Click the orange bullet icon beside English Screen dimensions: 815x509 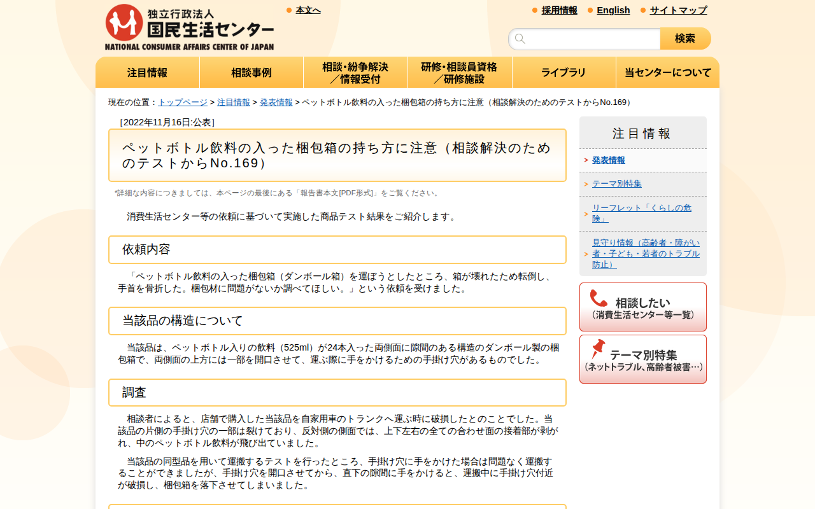click(590, 10)
